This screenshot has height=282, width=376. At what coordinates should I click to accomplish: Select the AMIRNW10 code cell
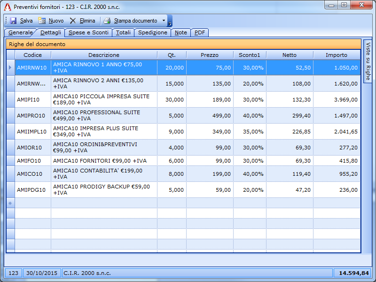tap(33, 68)
